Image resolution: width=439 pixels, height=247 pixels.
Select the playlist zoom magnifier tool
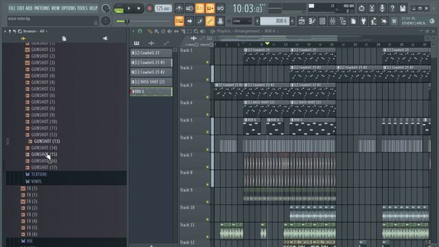click(x=196, y=32)
